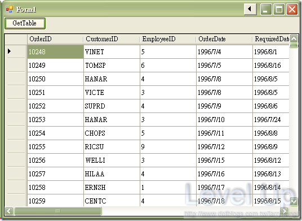Select OrderDate cell 1996/7/16
The height and width of the screenshot is (221, 302).
point(224,174)
